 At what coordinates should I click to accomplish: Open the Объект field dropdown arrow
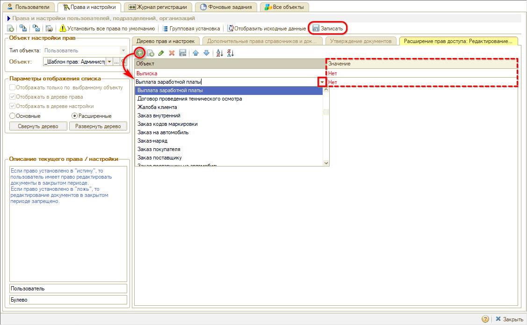(109, 62)
